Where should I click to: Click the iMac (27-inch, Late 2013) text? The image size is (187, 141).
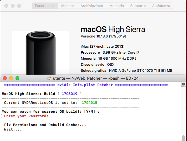(103, 46)
